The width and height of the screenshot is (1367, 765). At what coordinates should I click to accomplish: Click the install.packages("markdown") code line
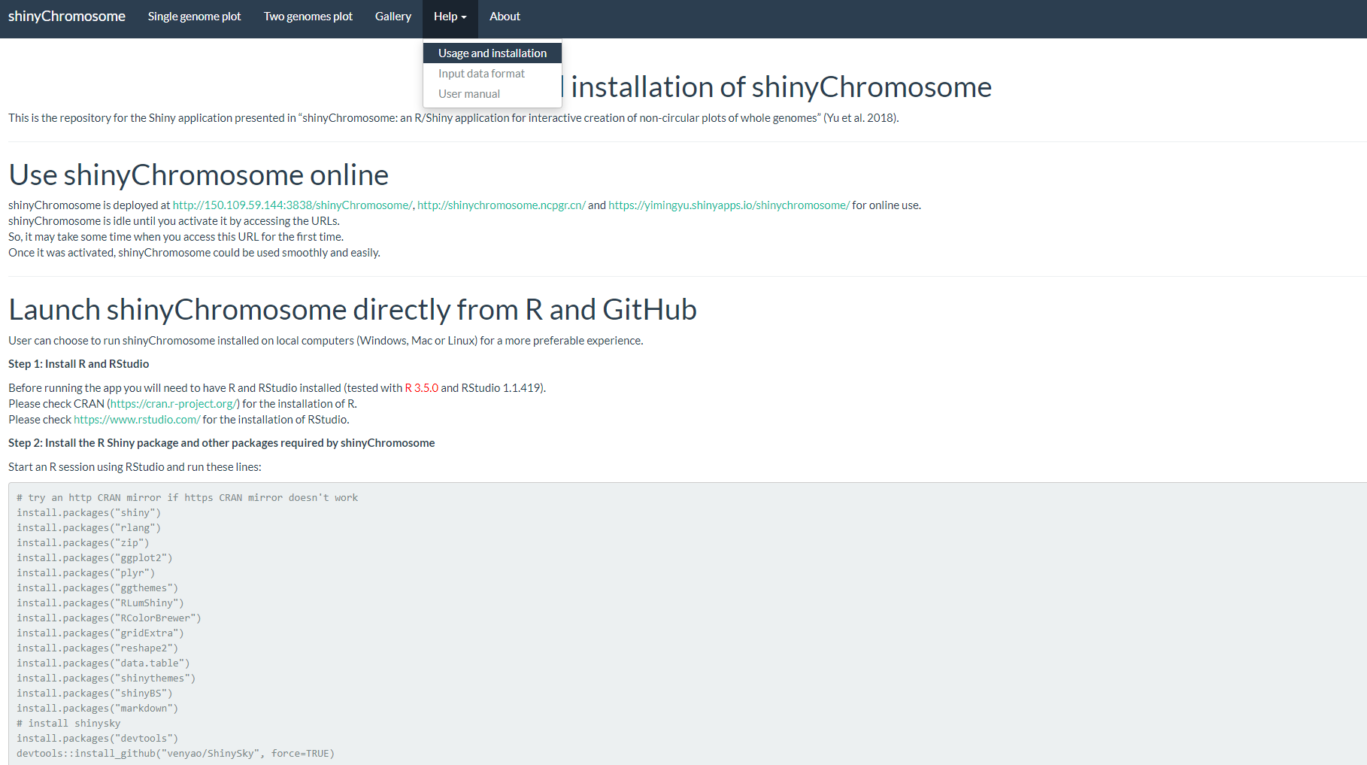pyautogui.click(x=98, y=709)
